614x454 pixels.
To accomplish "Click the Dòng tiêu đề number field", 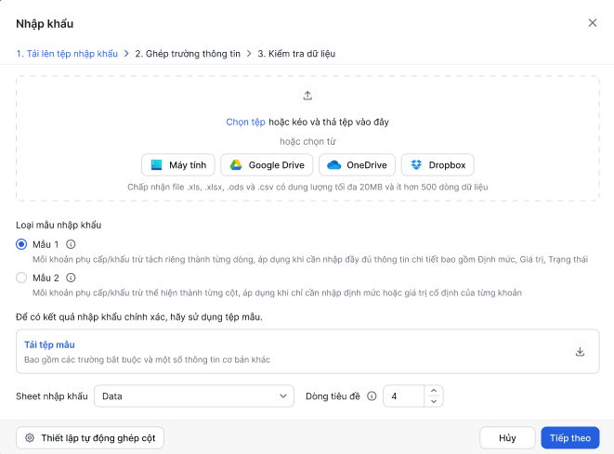I will point(404,396).
